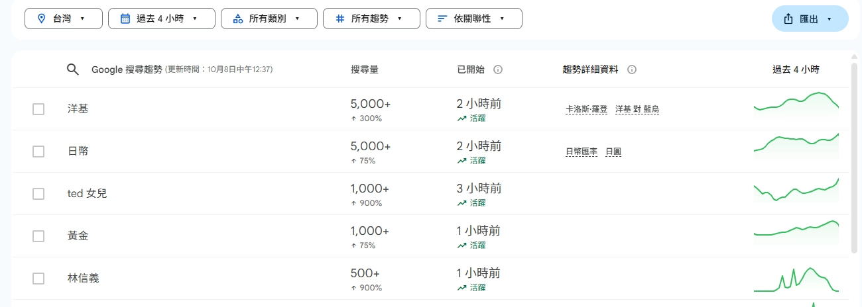
Task: Click 3 小時前 in ted 女兒 row
Action: 479,189
